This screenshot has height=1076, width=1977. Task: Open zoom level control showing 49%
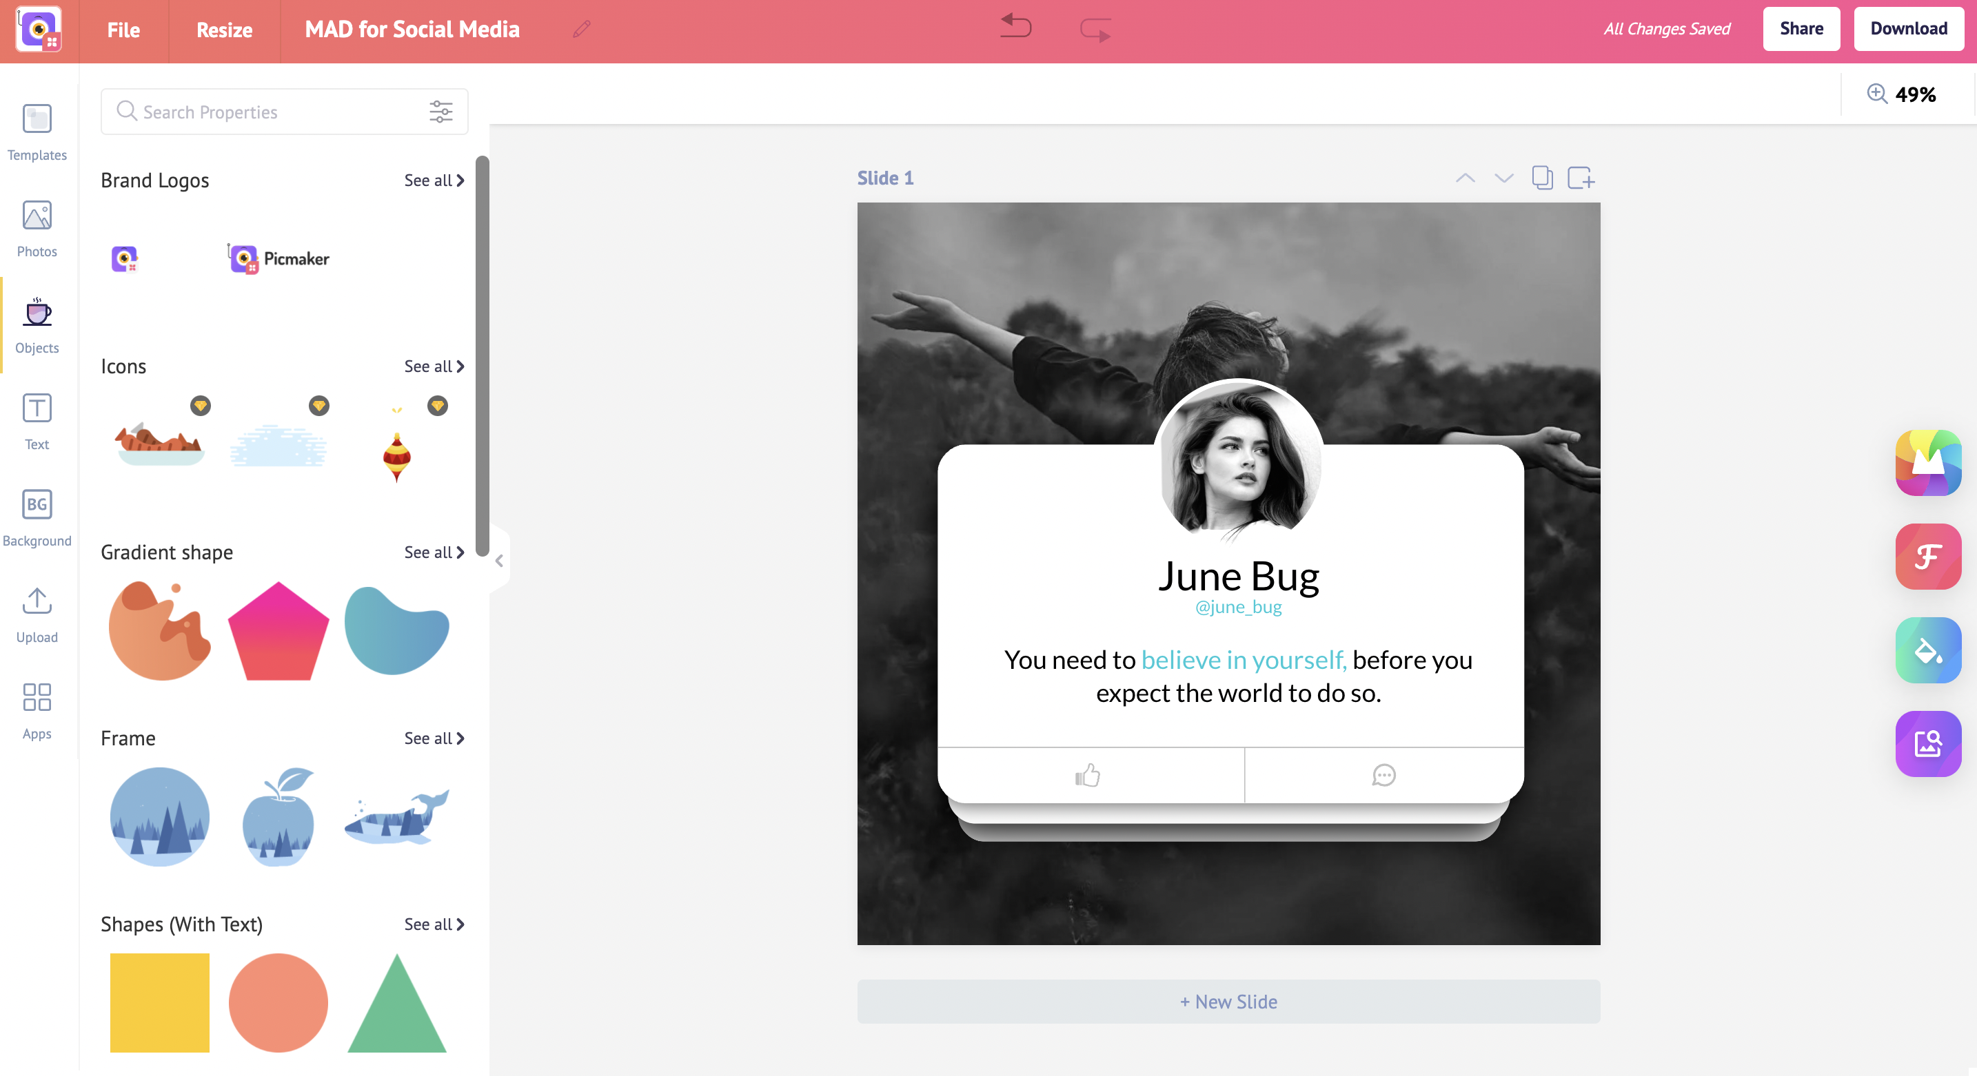tap(1902, 94)
